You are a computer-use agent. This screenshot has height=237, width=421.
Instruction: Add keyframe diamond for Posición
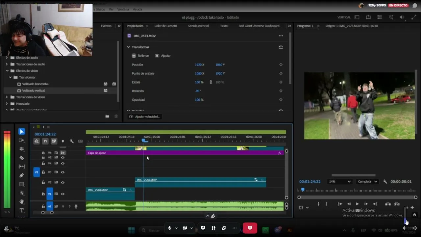(281, 65)
